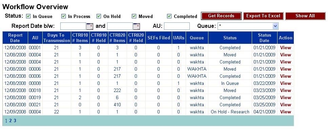Toggle the In Process status checkbox
This screenshot has height=129, width=328.
pos(63,16)
